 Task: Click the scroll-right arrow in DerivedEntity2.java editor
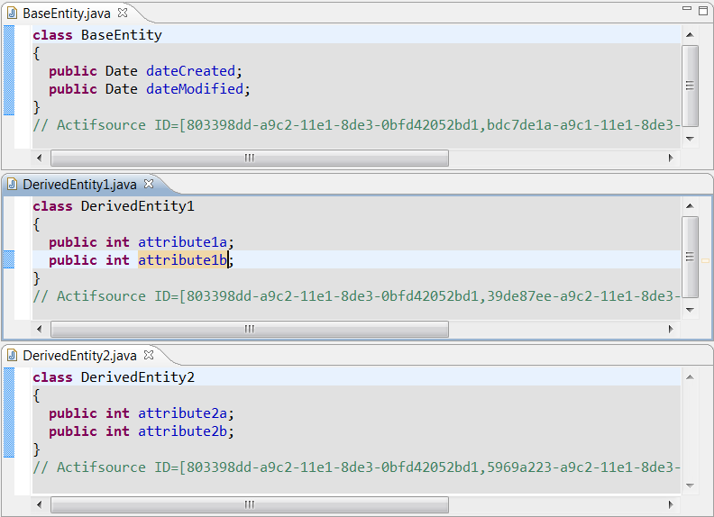[x=670, y=504]
